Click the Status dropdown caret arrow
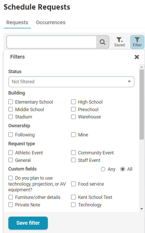The height and width of the screenshot is (233, 145). (129, 81)
